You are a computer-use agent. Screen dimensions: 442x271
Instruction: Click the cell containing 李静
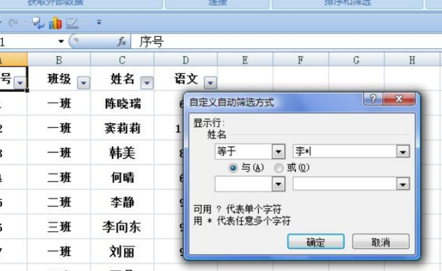pyautogui.click(x=122, y=202)
